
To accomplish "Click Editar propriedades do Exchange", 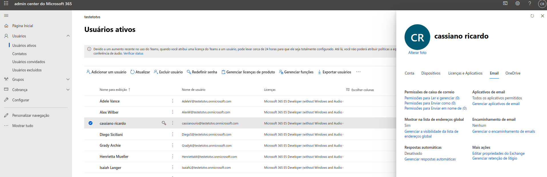I will click(498, 153).
